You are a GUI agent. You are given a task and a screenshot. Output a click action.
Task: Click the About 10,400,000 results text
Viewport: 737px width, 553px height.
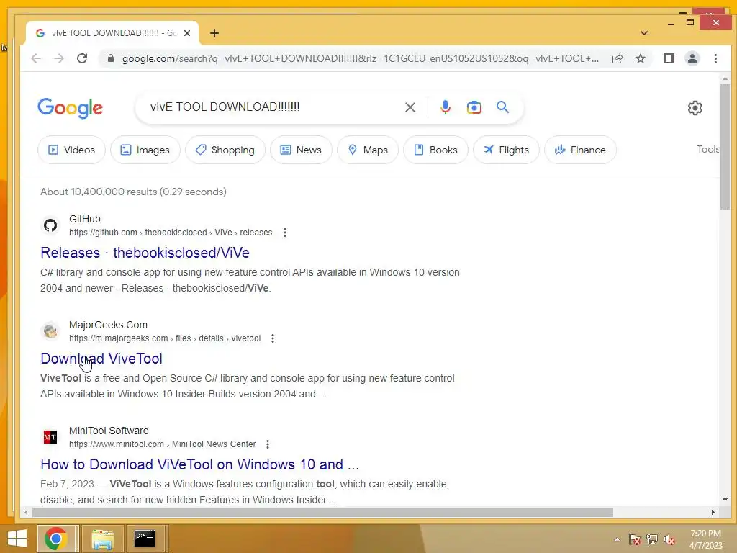(x=133, y=192)
